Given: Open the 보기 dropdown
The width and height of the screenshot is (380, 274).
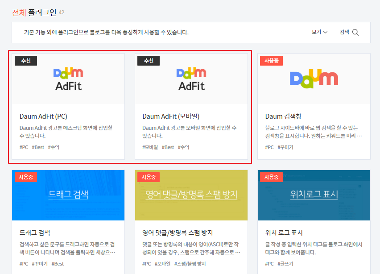Looking at the screenshot, I should 319,32.
